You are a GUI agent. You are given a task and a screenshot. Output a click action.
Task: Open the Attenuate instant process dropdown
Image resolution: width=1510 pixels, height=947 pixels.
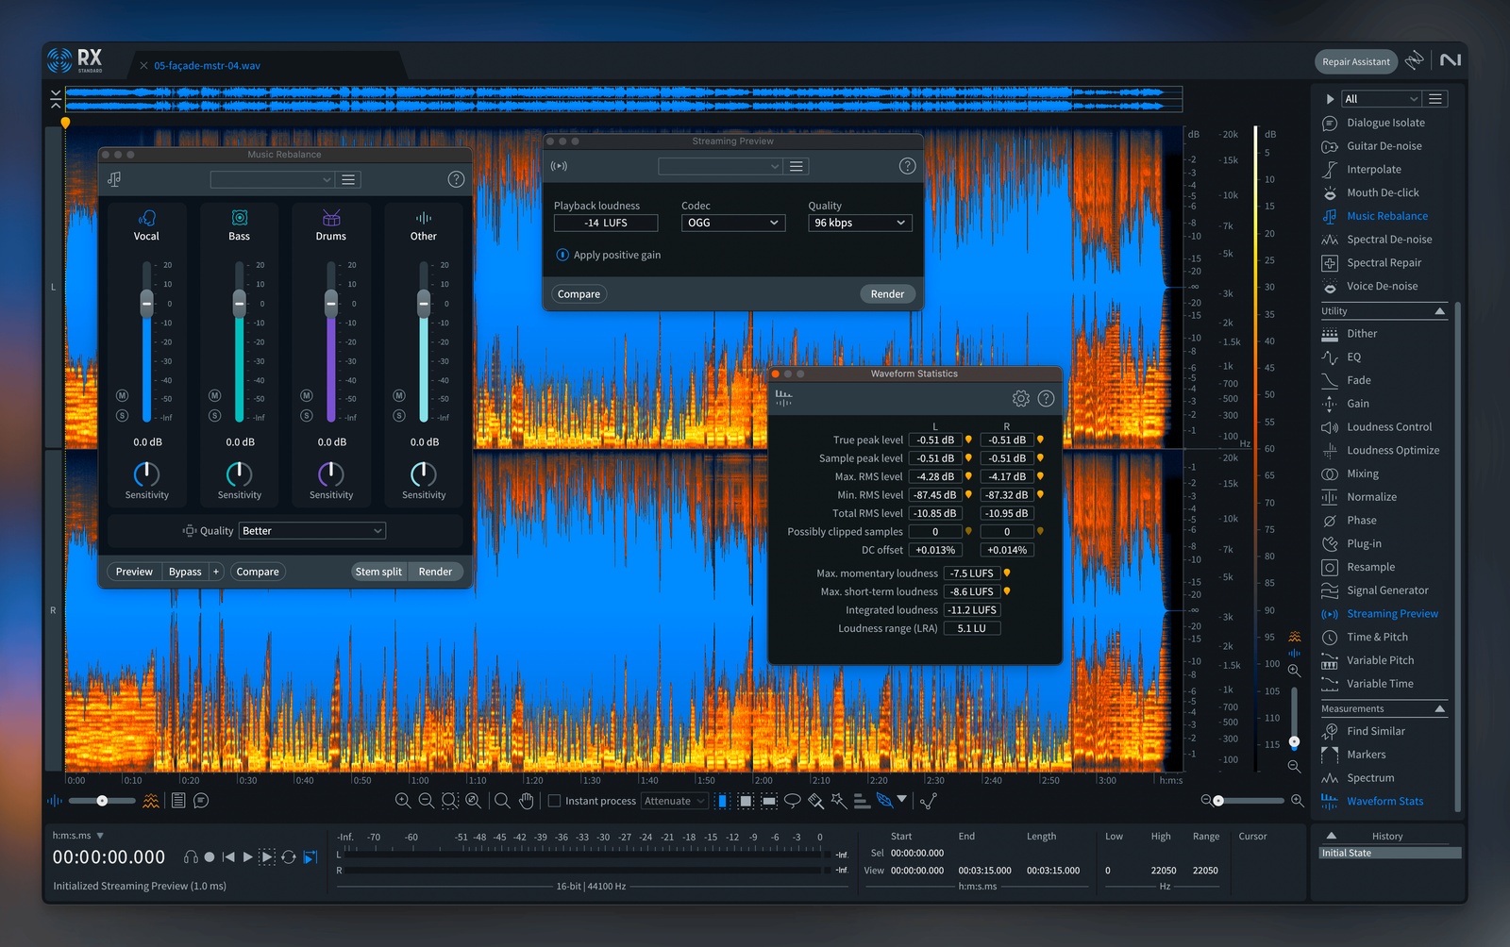coord(675,801)
